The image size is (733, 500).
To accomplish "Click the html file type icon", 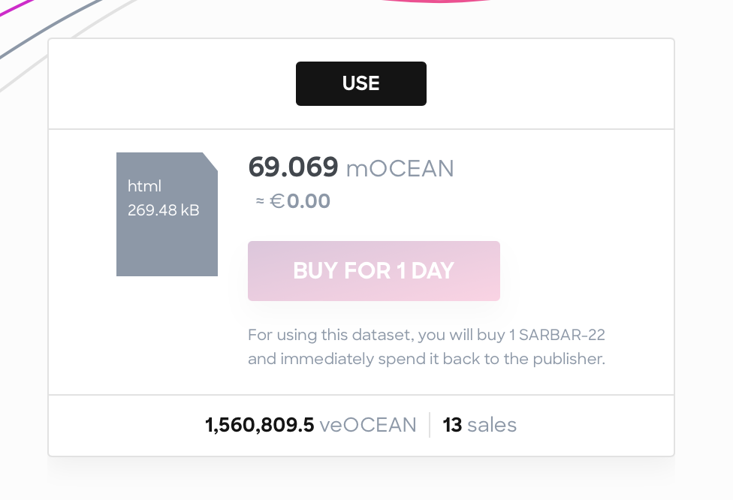I will 144,186.
